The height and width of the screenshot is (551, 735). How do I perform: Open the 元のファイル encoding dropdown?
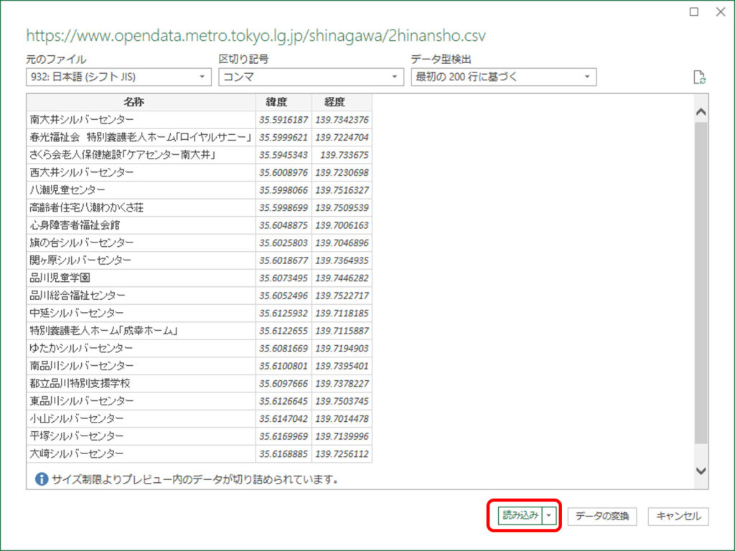point(118,77)
